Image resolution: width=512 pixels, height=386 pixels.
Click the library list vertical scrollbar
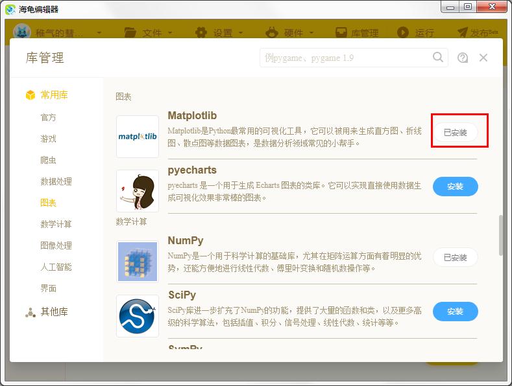[x=500, y=235]
